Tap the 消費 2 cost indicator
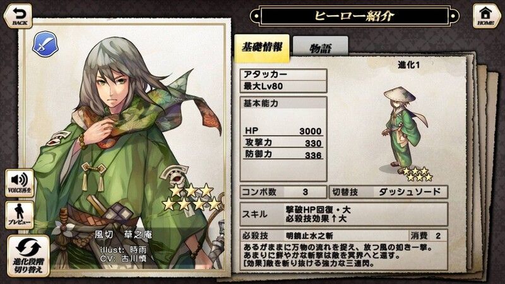 428,235
